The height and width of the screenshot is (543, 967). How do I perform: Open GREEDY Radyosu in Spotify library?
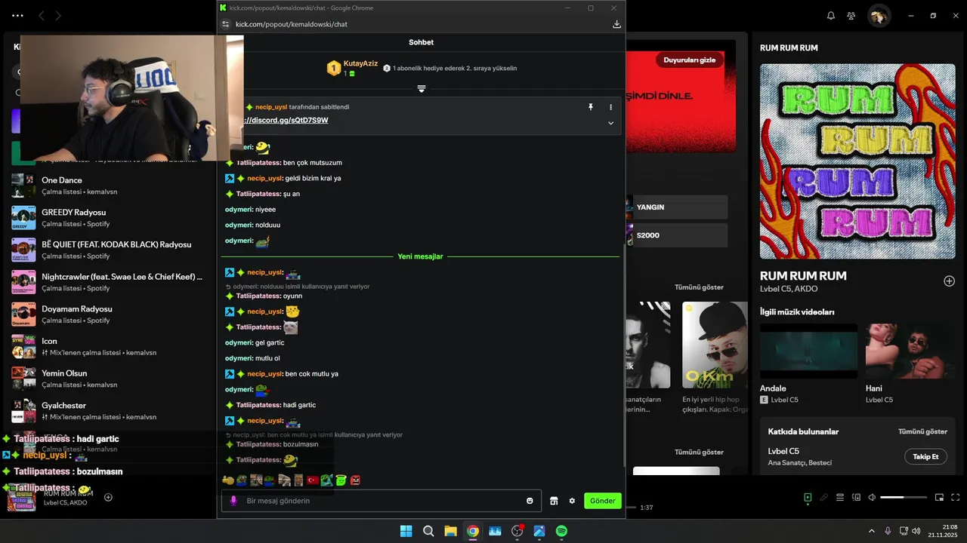pos(106,218)
